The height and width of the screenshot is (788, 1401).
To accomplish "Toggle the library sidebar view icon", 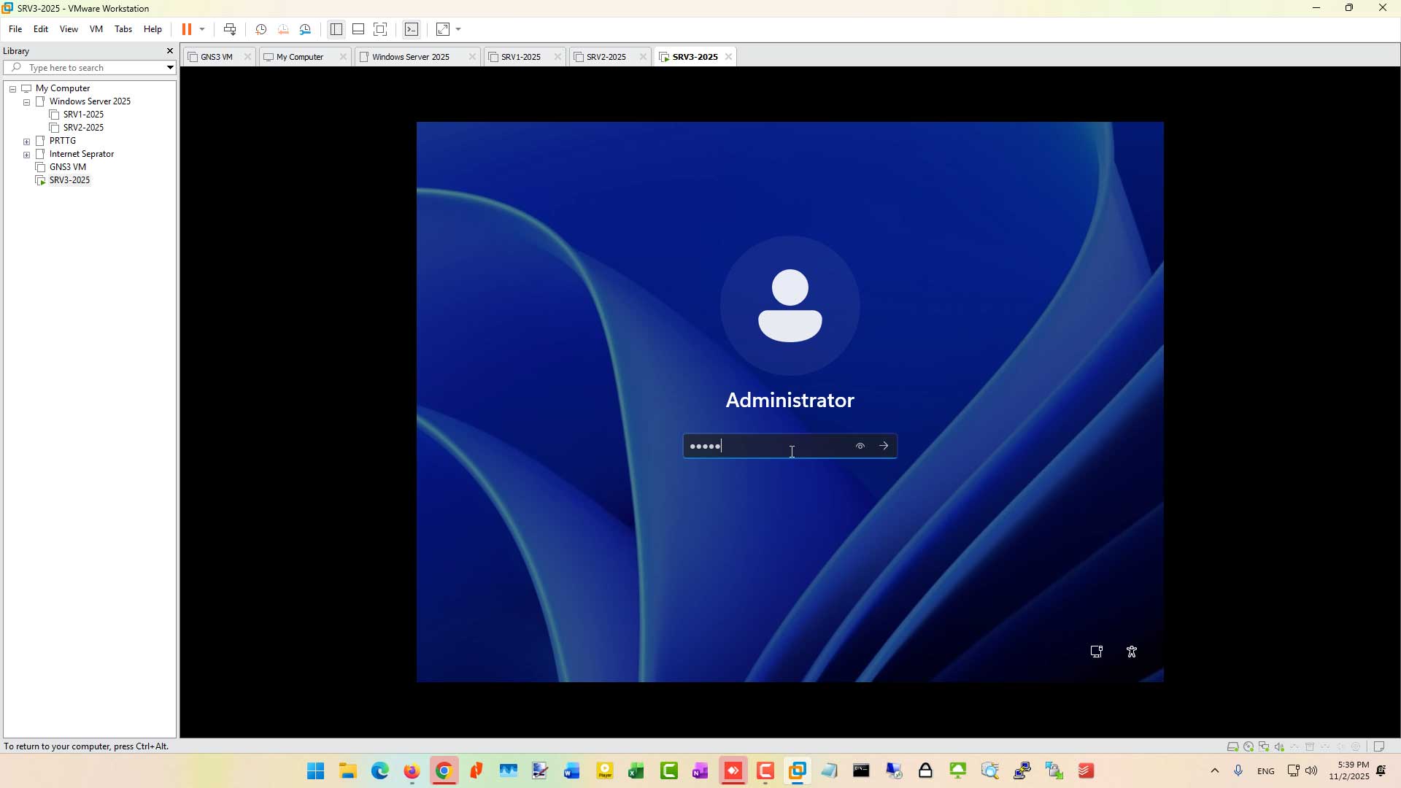I will [x=336, y=29].
